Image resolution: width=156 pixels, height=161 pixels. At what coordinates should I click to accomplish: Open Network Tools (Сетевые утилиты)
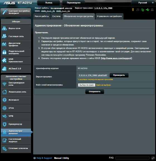16,149
